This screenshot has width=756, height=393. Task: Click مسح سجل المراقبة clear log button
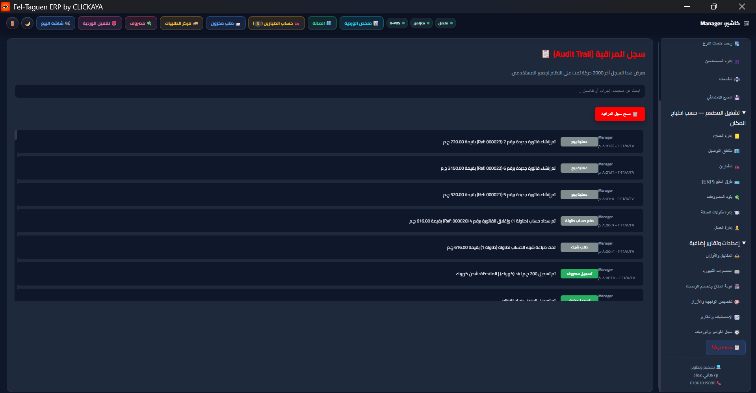pyautogui.click(x=620, y=114)
